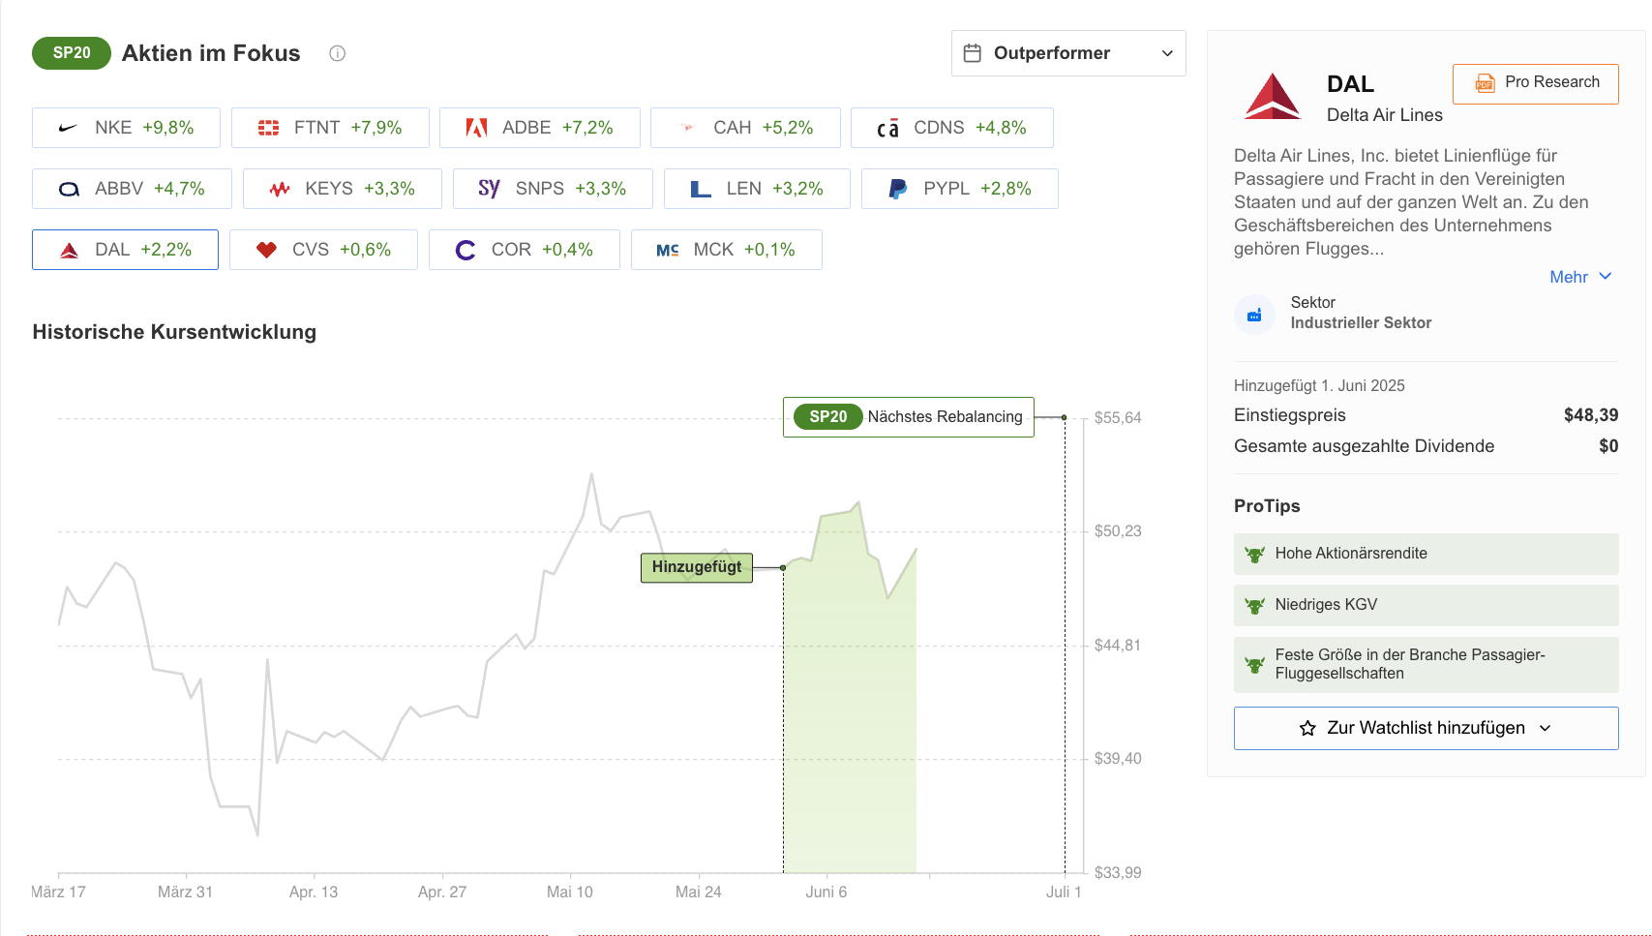This screenshot has width=1652, height=936.
Task: Click the AbbVie logo icon
Action: [69, 189]
